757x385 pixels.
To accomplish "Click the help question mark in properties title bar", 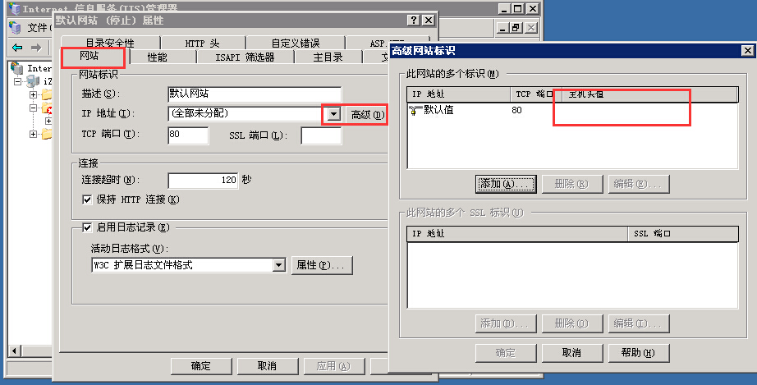I will tap(413, 21).
